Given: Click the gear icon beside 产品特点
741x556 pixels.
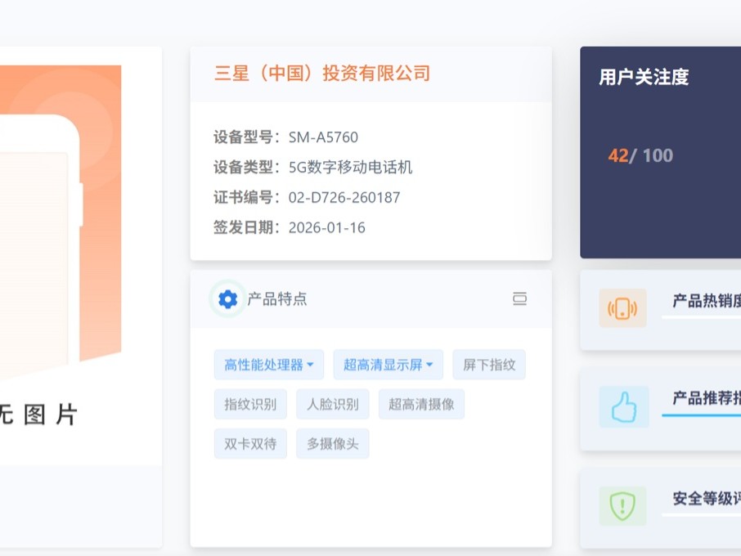Looking at the screenshot, I should pos(227,299).
